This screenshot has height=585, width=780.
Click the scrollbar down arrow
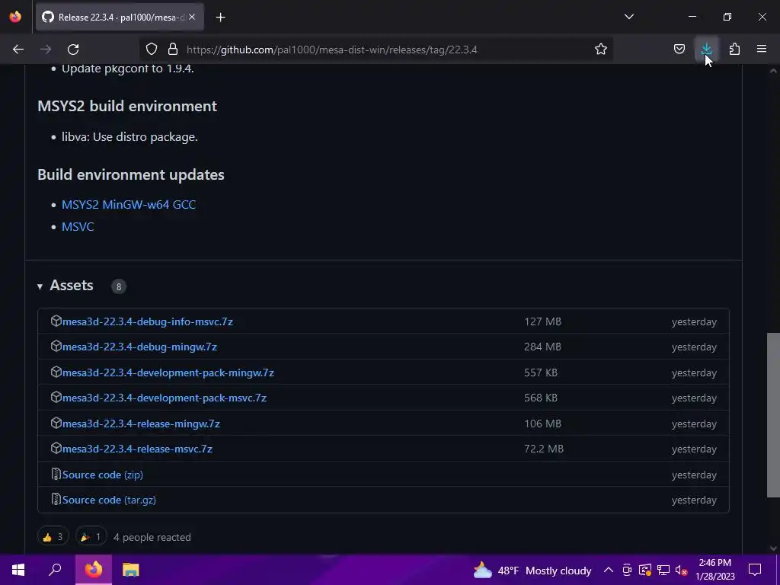point(773,548)
